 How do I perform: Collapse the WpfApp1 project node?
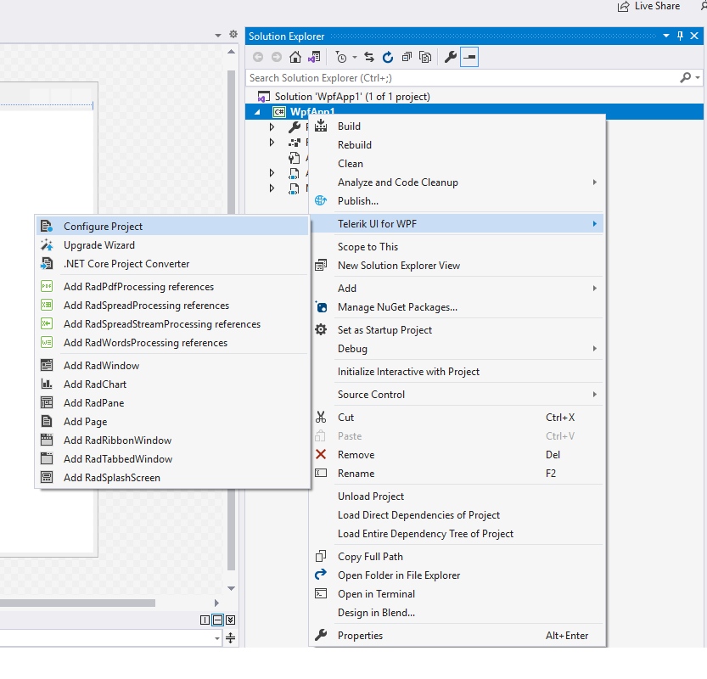257,112
